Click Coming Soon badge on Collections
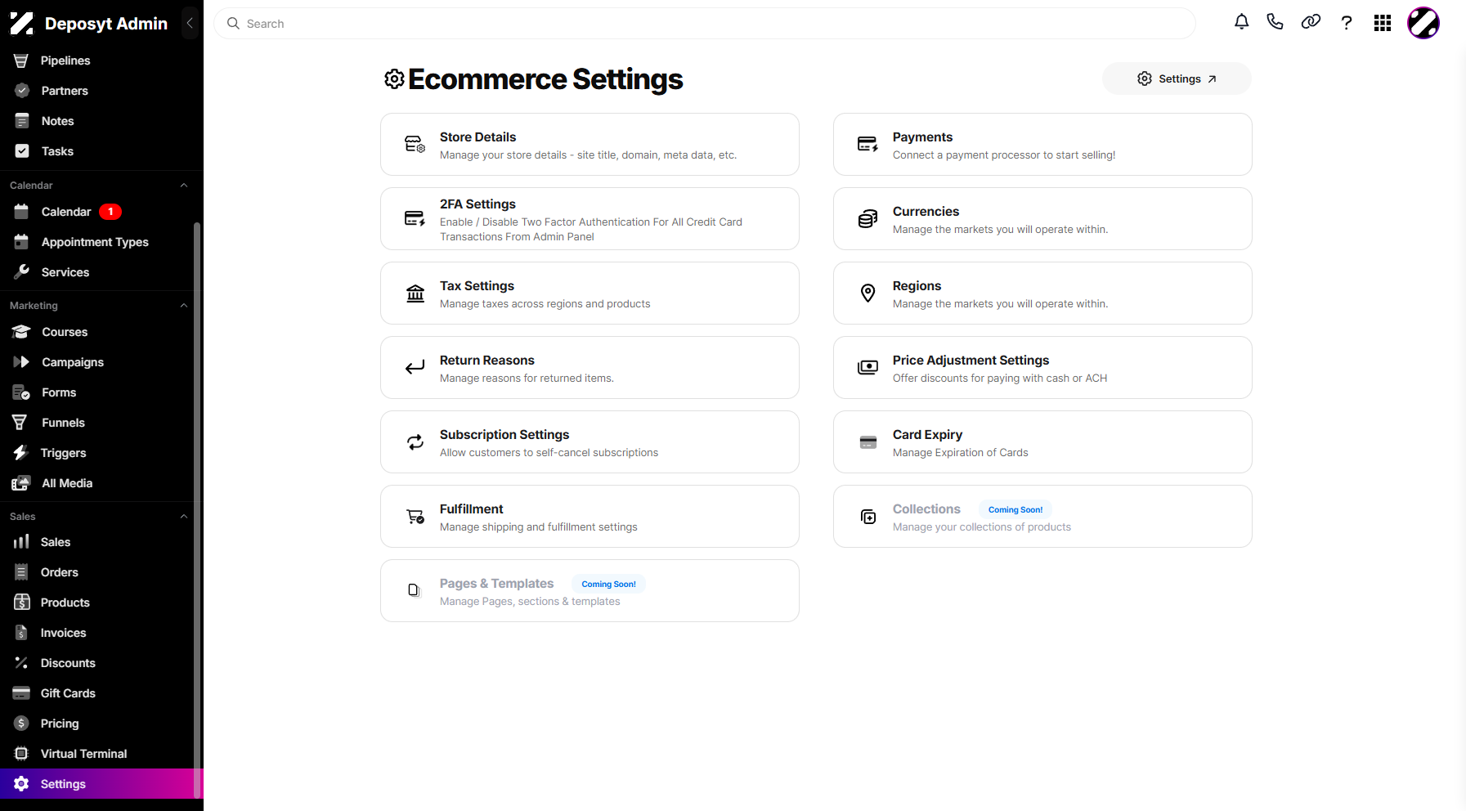This screenshot has height=811, width=1466. tap(1015, 509)
